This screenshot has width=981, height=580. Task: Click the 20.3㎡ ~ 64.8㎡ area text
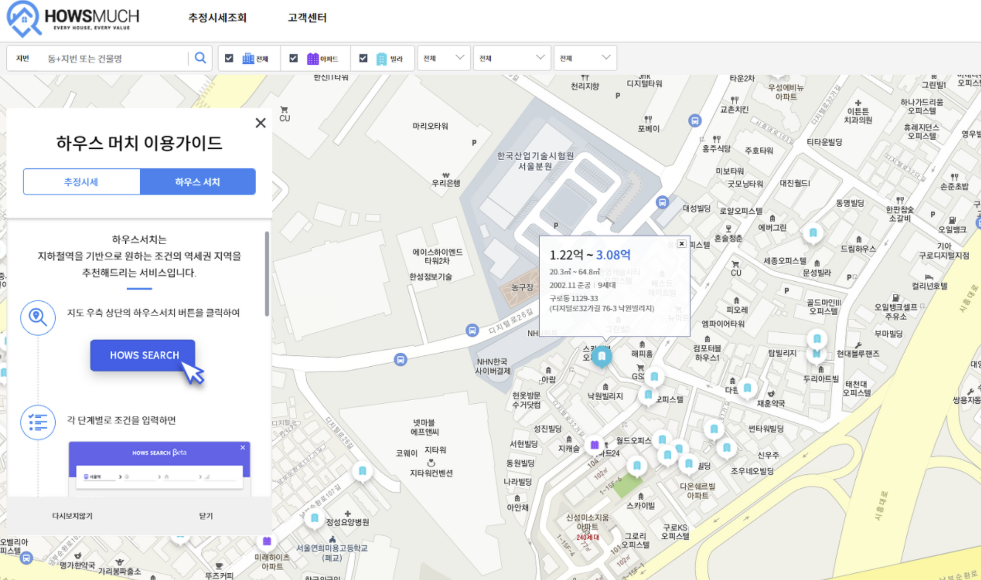tap(574, 271)
